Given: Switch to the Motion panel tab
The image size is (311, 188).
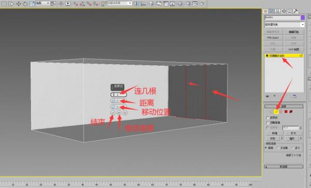Looking at the screenshot, I should click(x=284, y=11).
